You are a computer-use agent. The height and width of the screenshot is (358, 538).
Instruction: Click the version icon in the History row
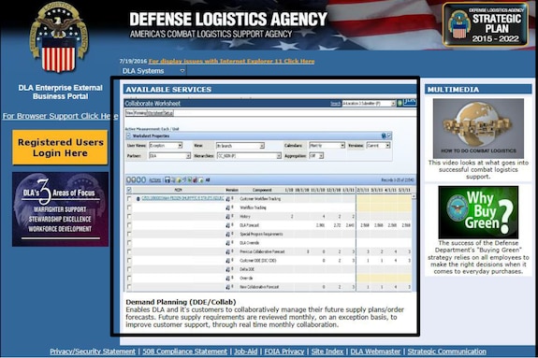click(227, 216)
